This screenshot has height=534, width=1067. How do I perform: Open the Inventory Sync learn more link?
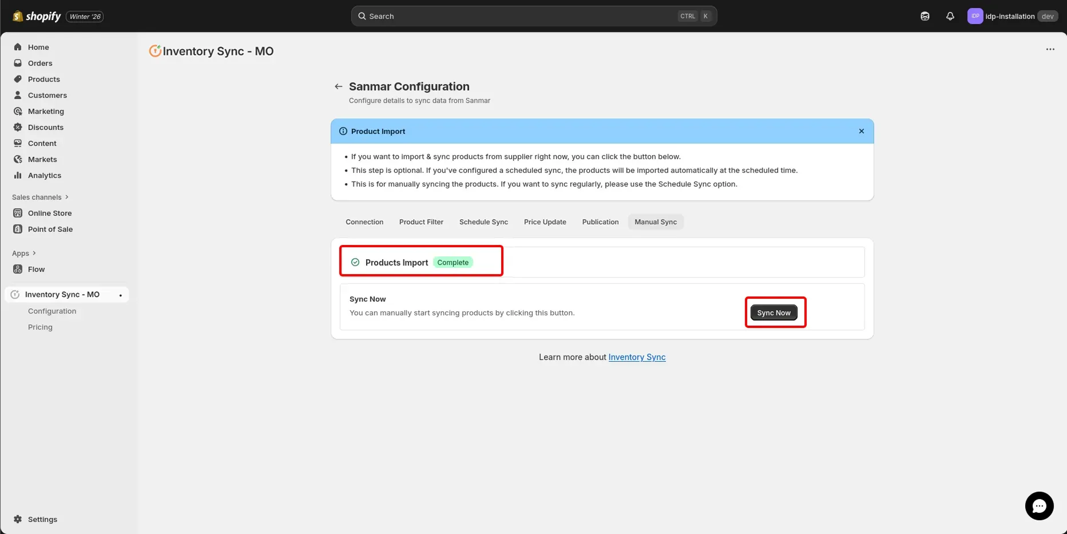click(x=637, y=357)
